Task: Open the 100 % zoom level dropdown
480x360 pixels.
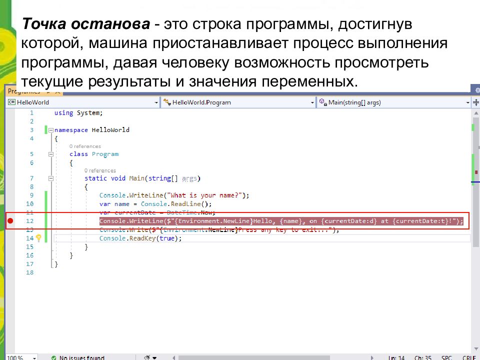Action: [x=34, y=357]
